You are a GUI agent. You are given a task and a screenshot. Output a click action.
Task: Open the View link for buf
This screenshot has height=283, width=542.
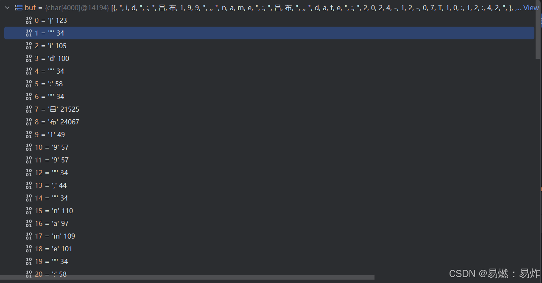tap(531, 7)
